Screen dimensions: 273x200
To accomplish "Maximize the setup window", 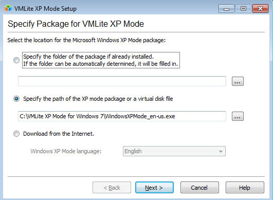I will coord(243,9).
